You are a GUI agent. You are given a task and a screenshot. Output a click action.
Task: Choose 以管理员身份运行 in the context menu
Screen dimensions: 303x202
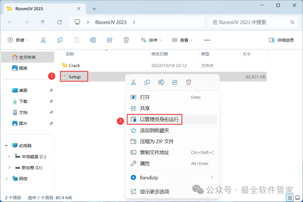[x=172, y=119]
